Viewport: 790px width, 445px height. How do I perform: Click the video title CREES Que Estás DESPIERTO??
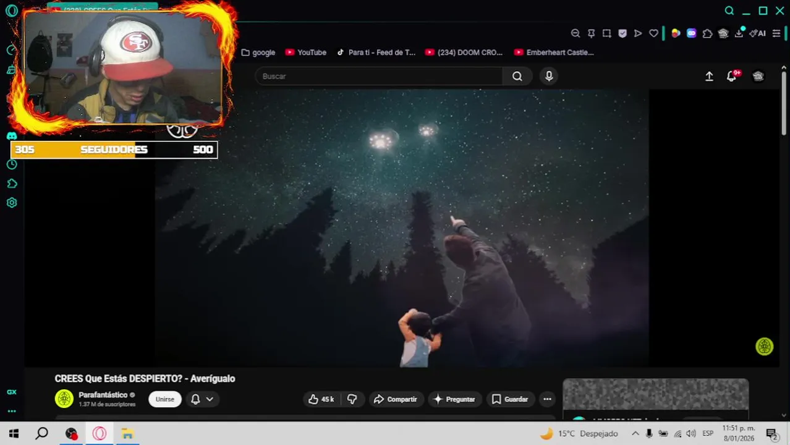point(145,378)
